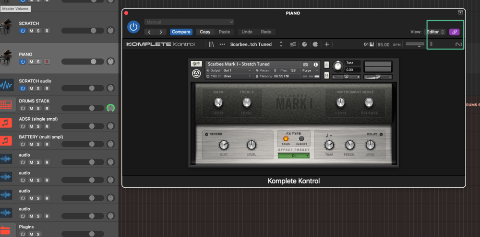Open the mixer list view icon

[293, 44]
